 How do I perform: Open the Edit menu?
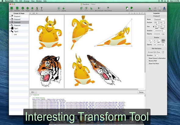[21, 1]
